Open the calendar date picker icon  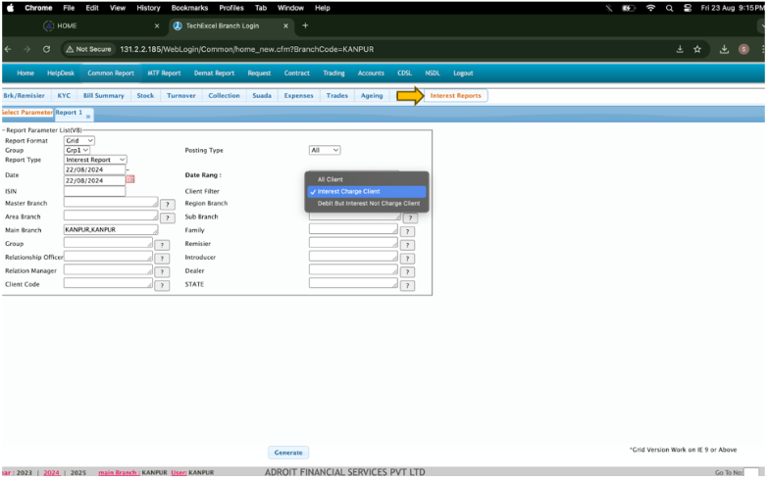click(130, 179)
